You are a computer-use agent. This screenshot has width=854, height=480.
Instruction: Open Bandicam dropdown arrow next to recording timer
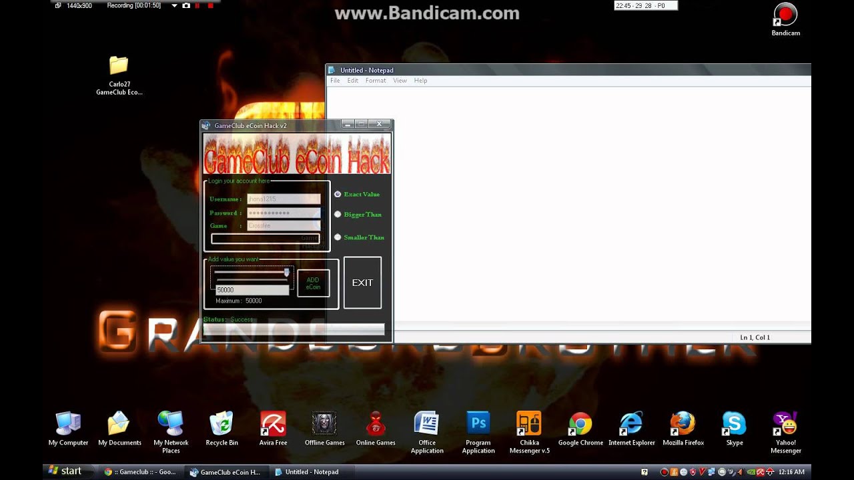174,5
